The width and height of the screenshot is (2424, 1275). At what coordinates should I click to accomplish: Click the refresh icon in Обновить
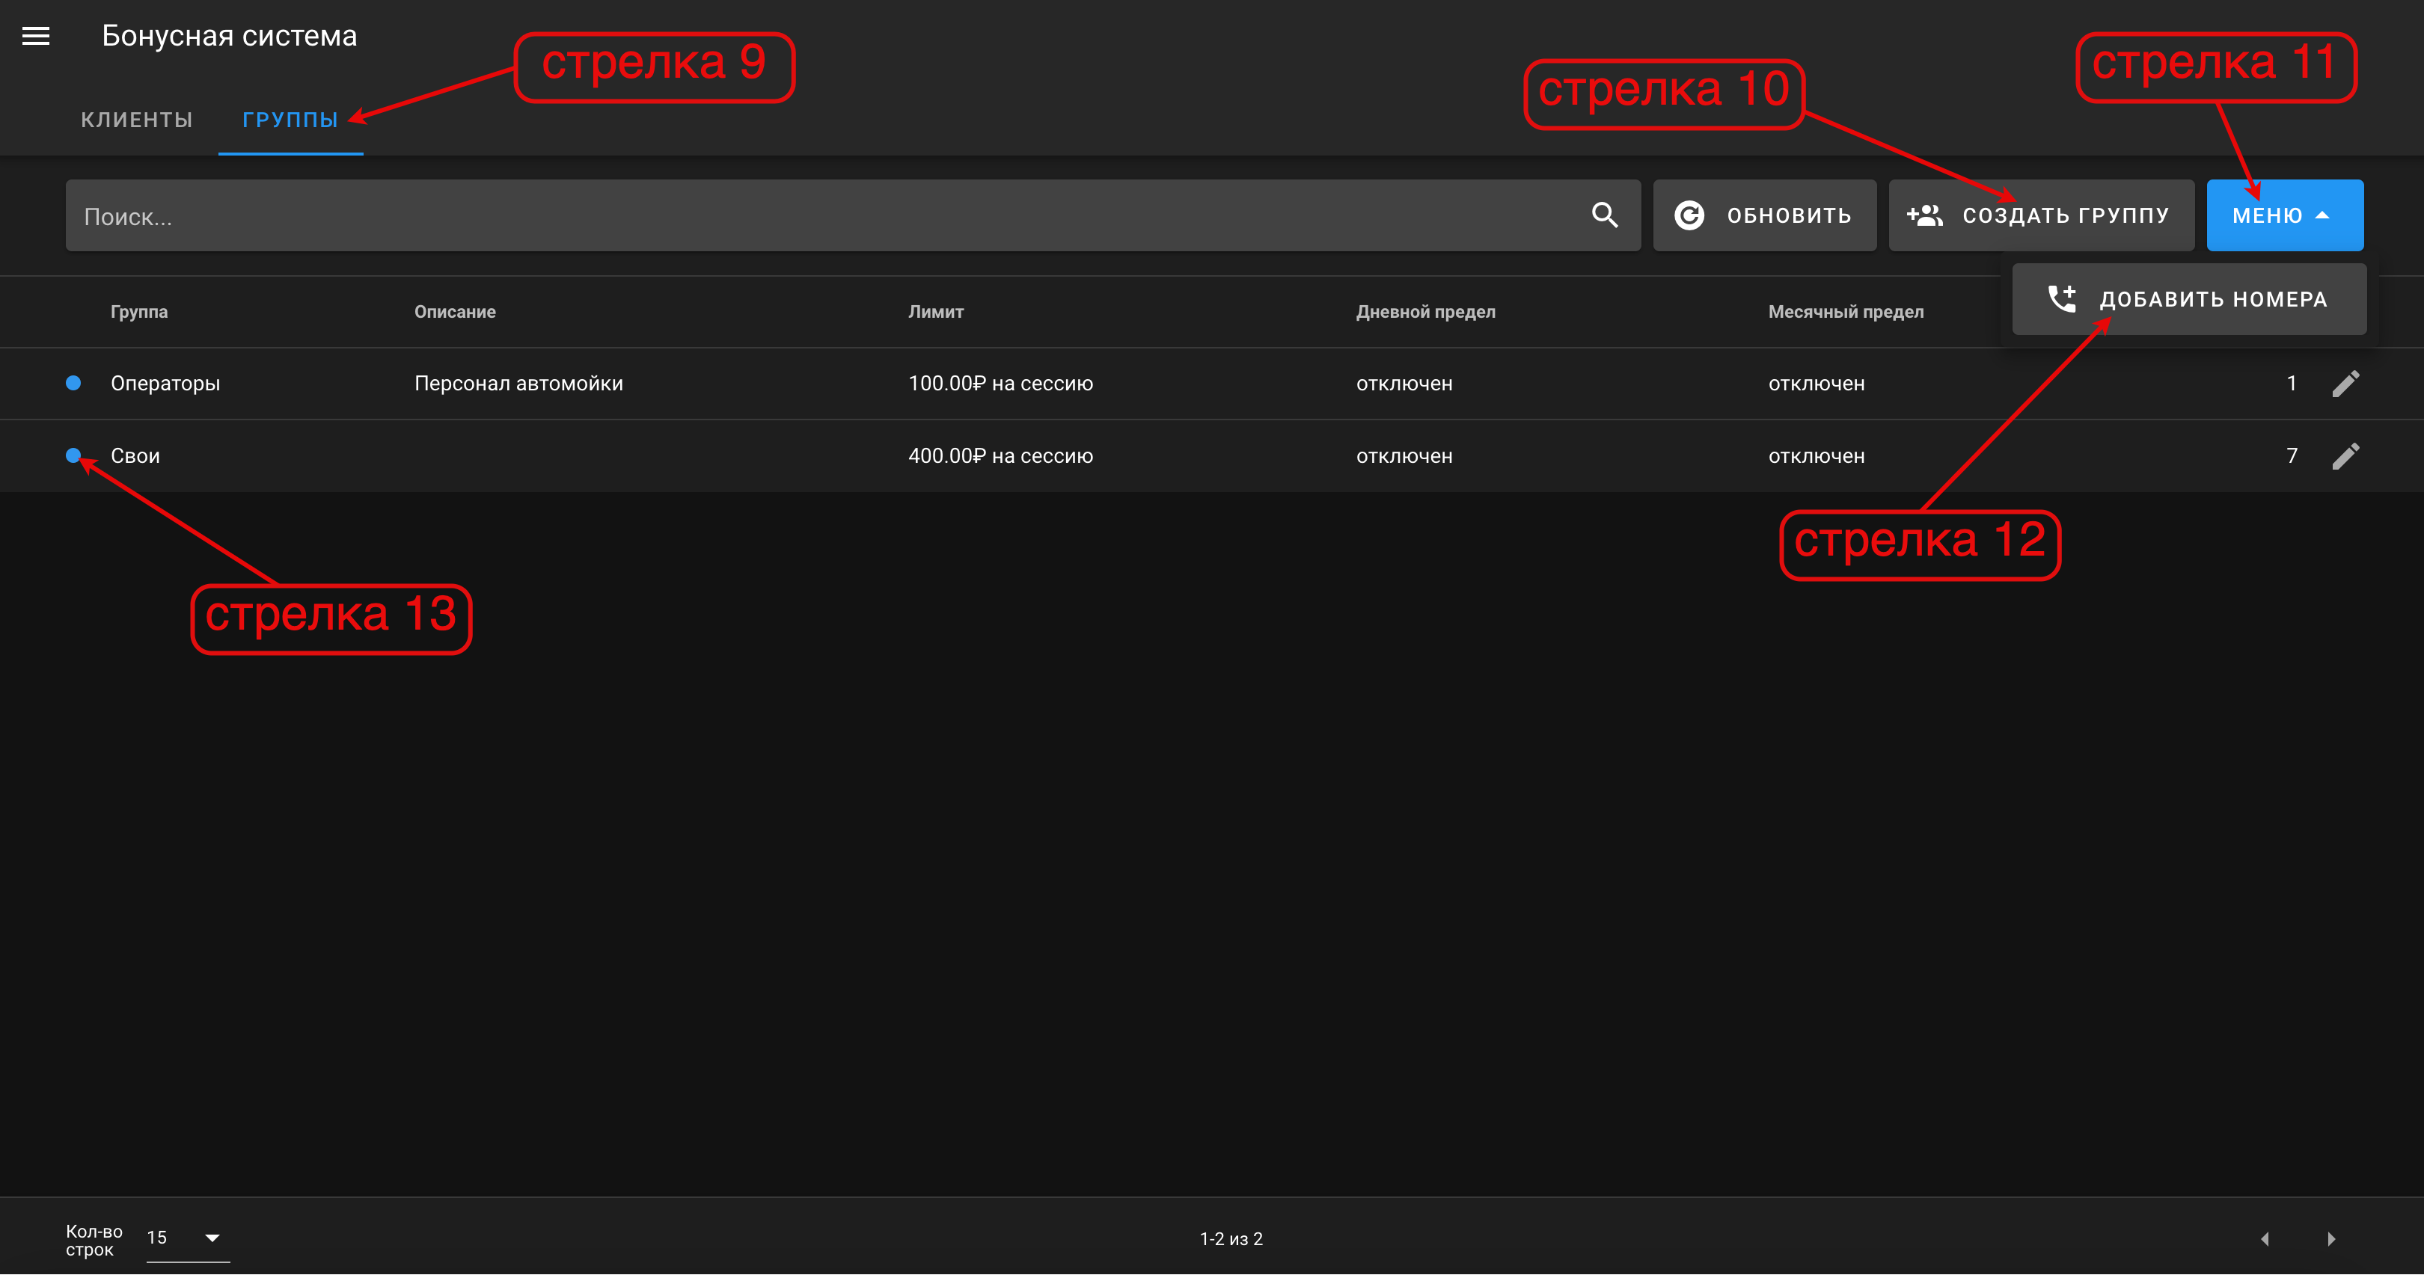pyautogui.click(x=1689, y=215)
